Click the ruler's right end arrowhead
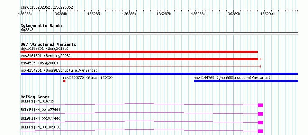The height and width of the screenshot is (135, 308). [297, 11]
